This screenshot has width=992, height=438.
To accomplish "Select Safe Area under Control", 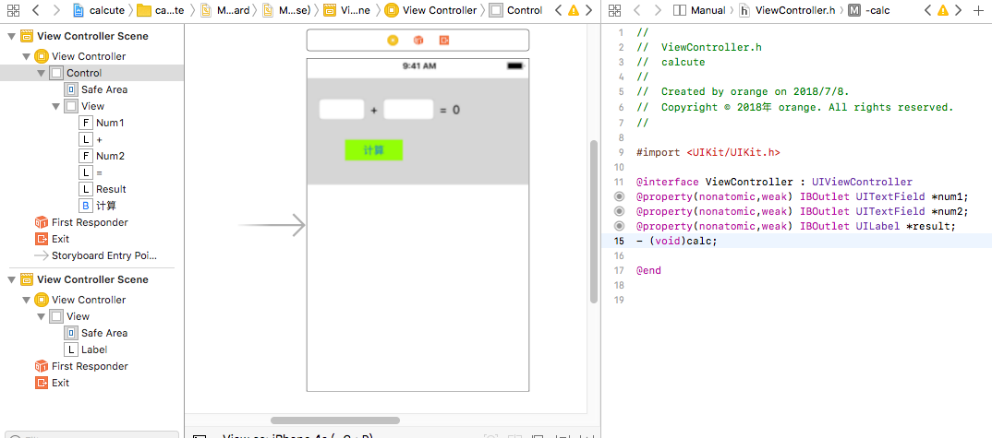I will pyautogui.click(x=95, y=89).
